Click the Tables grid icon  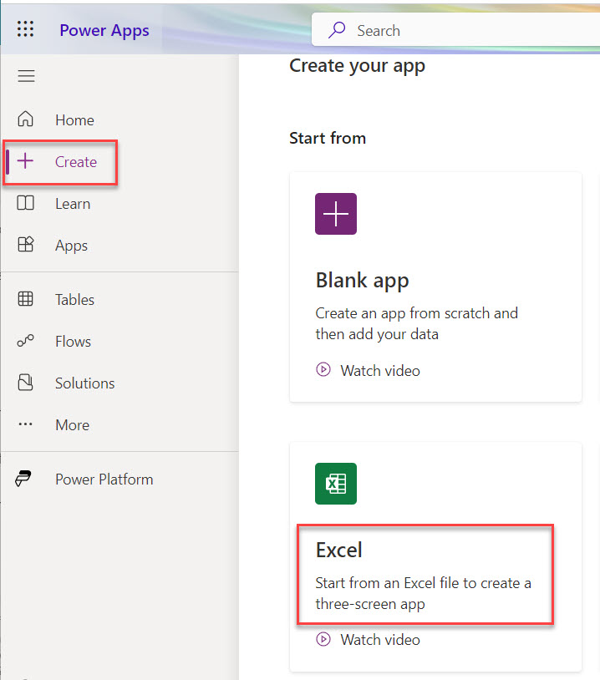point(25,298)
